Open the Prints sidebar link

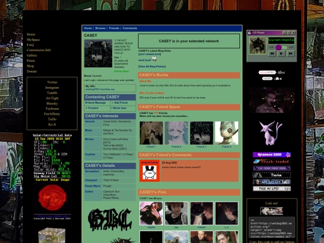coord(31,61)
